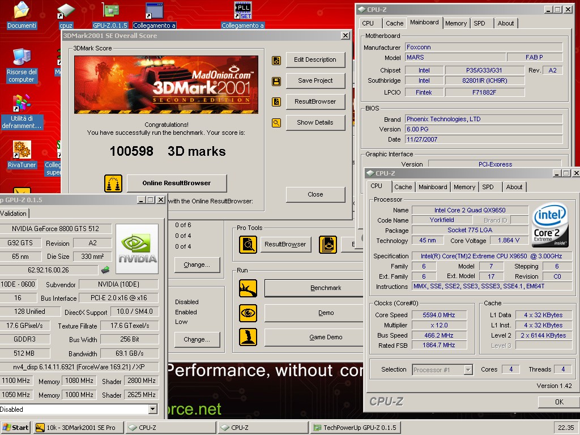
Task: Open Risorse del computer desktop icon
Action: (22, 57)
